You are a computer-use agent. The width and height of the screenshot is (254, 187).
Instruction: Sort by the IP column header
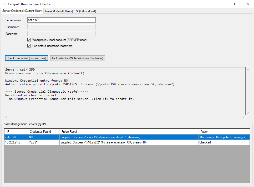(16, 132)
